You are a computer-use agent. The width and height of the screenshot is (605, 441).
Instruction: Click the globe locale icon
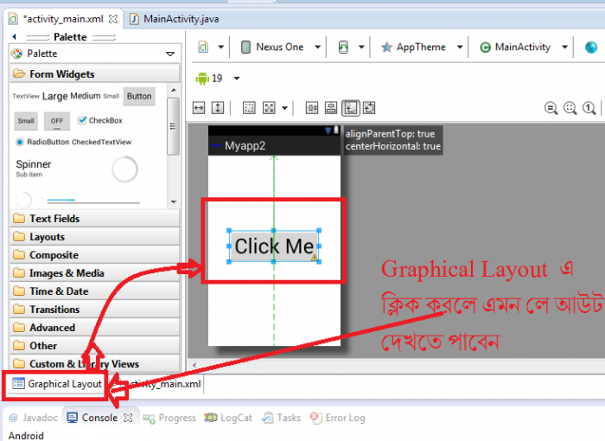tap(591, 47)
